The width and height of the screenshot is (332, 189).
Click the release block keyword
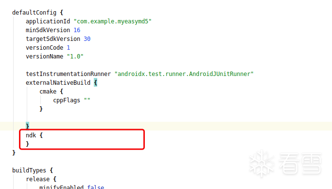[38, 179]
